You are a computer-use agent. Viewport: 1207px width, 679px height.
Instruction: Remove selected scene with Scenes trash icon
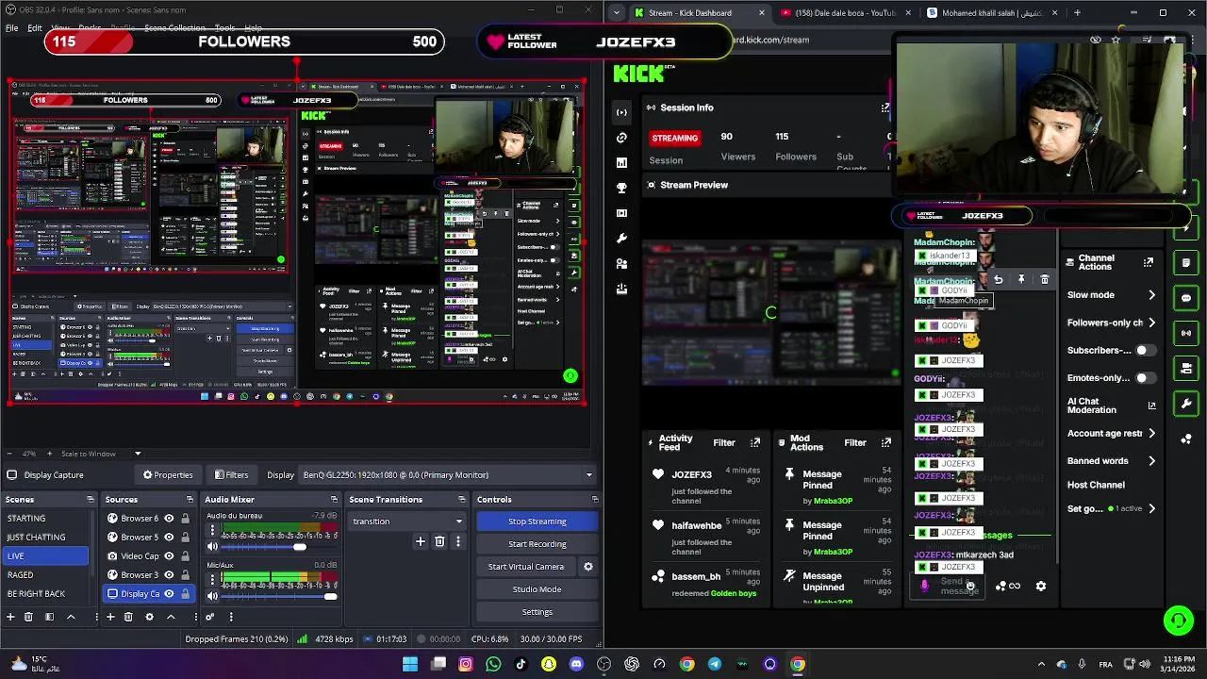28,617
